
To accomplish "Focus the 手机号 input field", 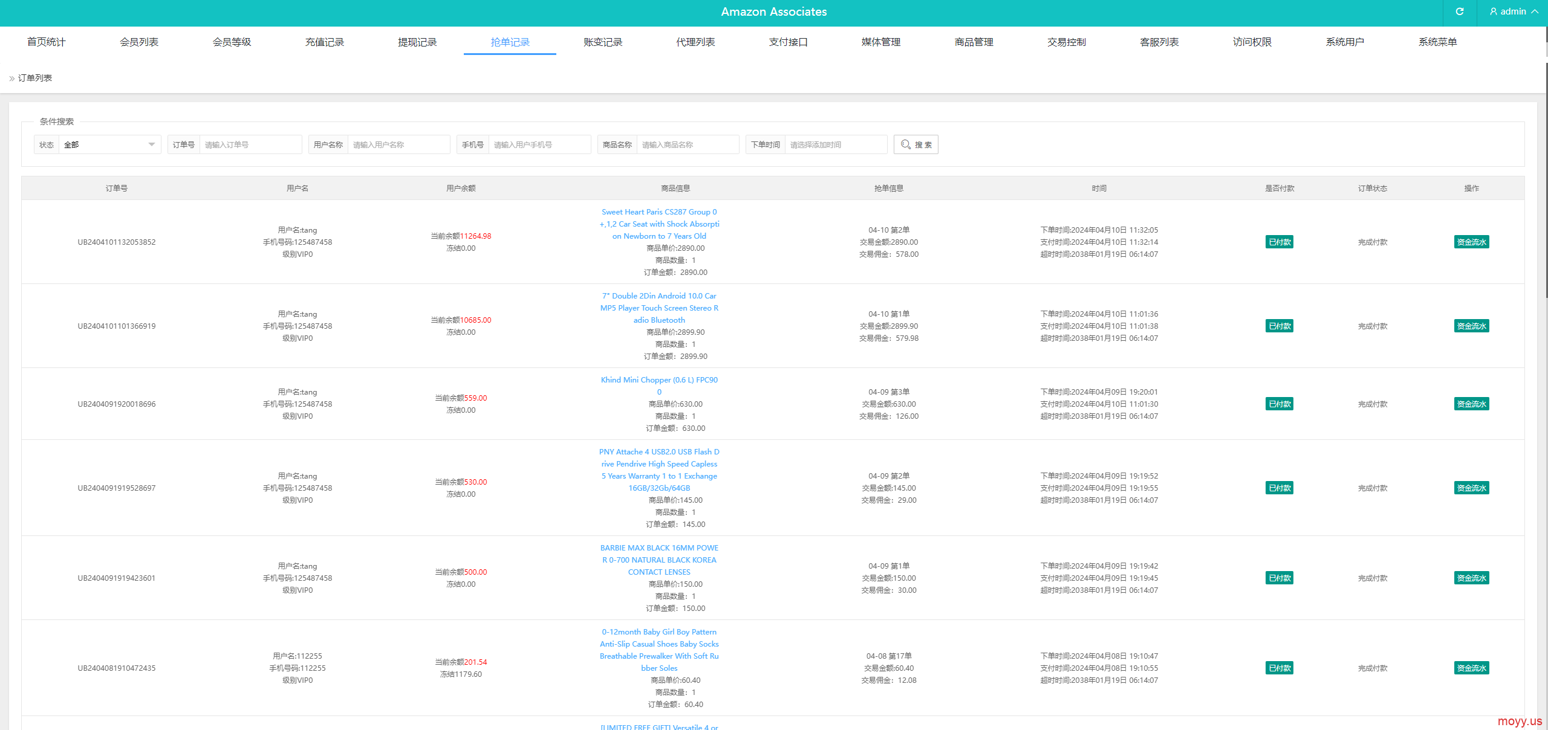I will (539, 144).
